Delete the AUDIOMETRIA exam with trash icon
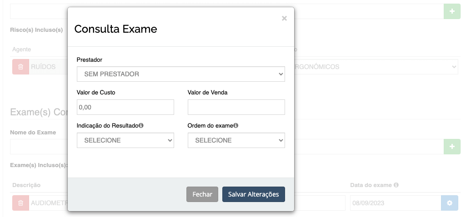The height and width of the screenshot is (217, 461). (x=20, y=203)
